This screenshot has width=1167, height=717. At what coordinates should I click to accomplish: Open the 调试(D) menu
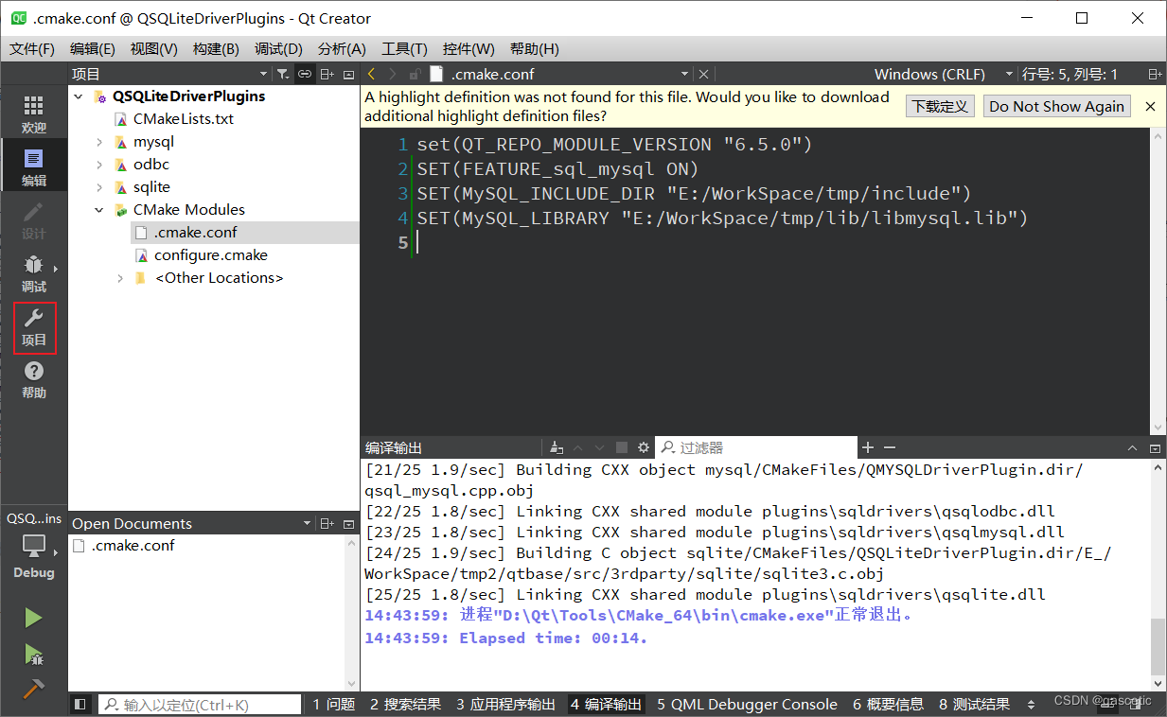click(x=278, y=49)
